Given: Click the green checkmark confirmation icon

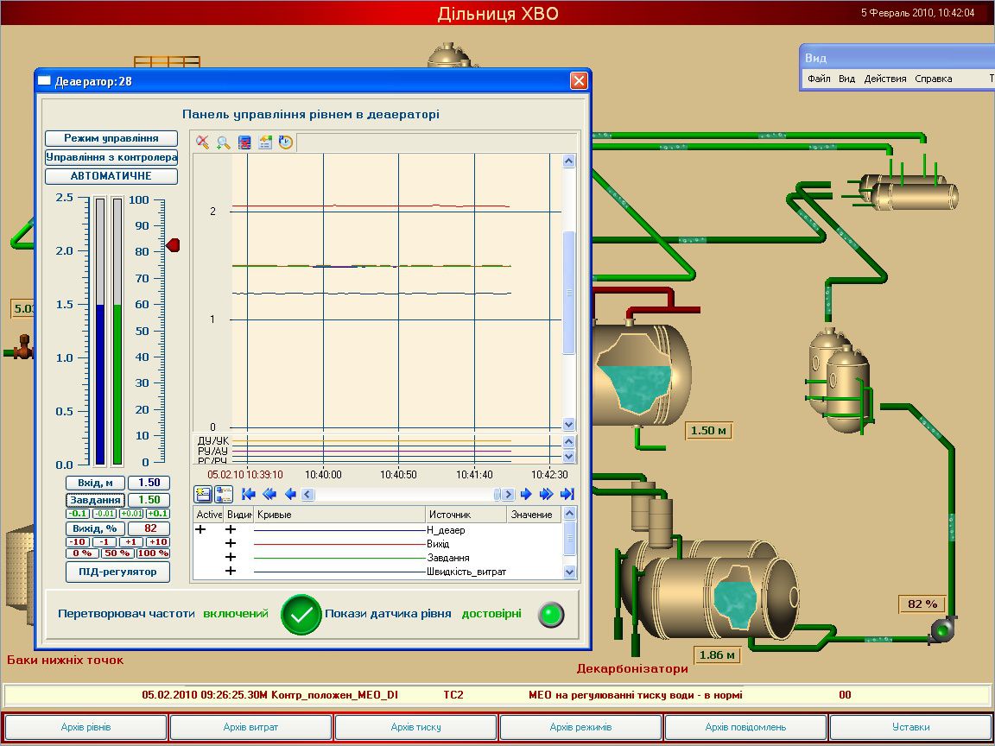Looking at the screenshot, I should (301, 615).
